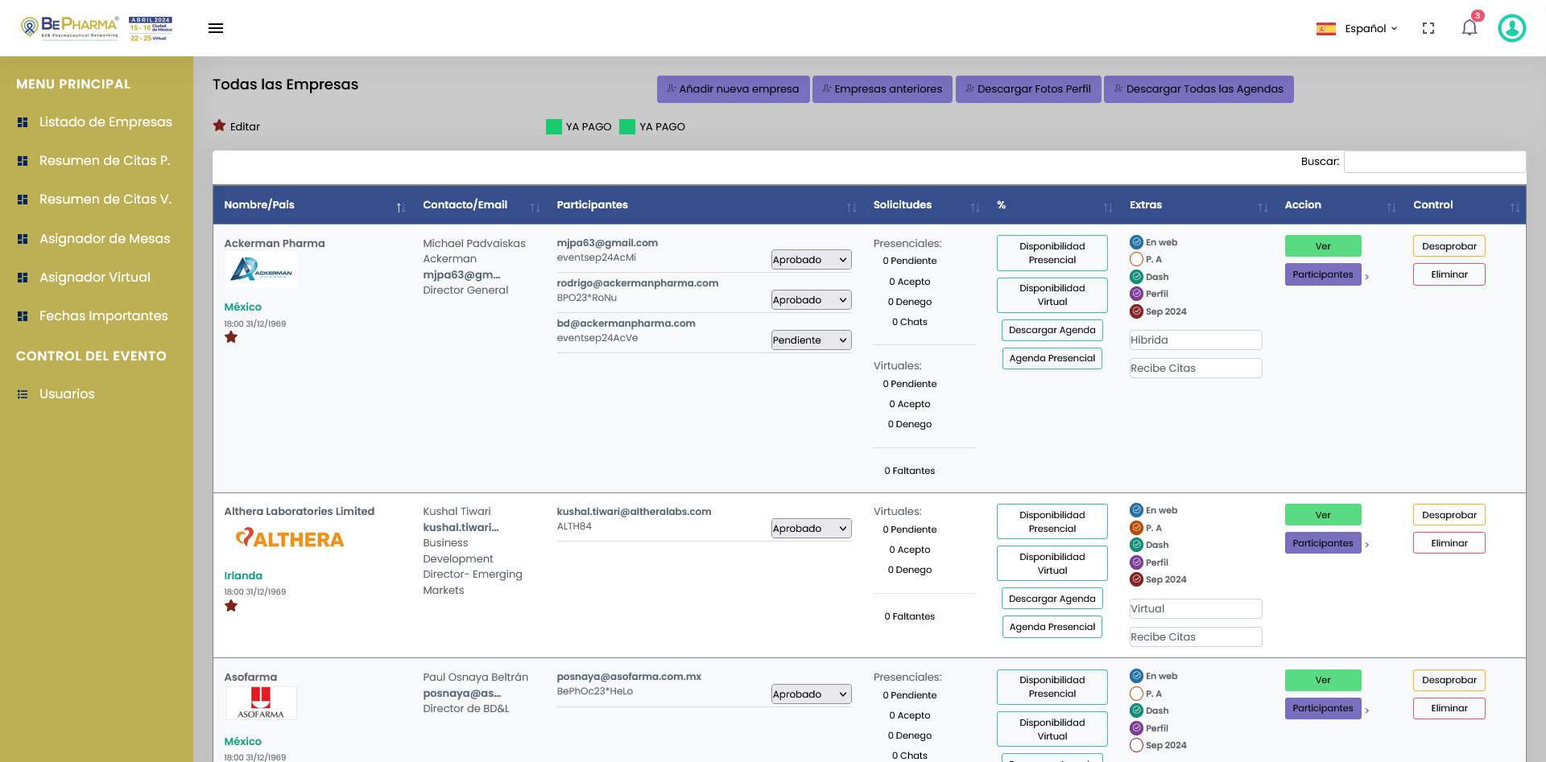This screenshot has width=1546, height=762.
Task: Open status dropdown for kushal.tiwari@altheralabs.com
Action: tap(811, 529)
